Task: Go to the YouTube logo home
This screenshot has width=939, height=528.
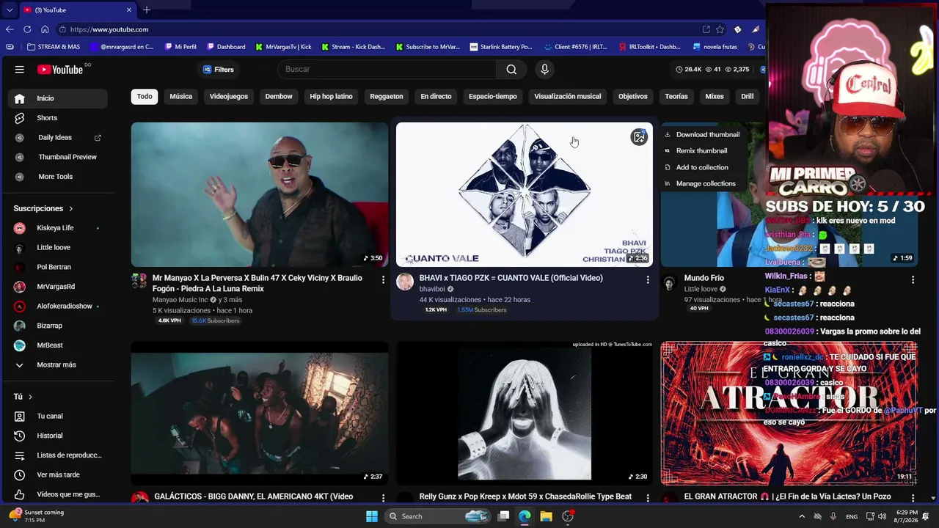Action: pyautogui.click(x=60, y=70)
